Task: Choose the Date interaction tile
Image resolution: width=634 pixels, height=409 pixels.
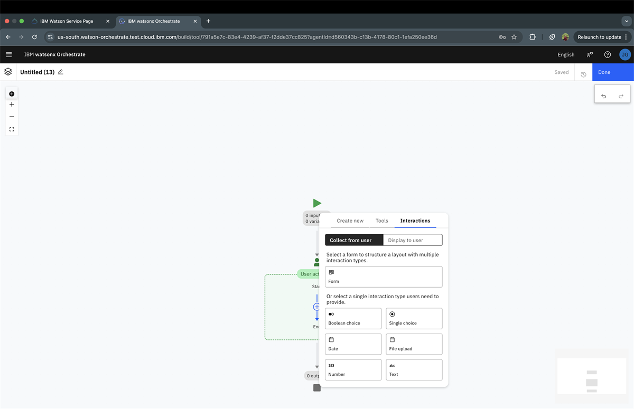Action: tap(353, 344)
